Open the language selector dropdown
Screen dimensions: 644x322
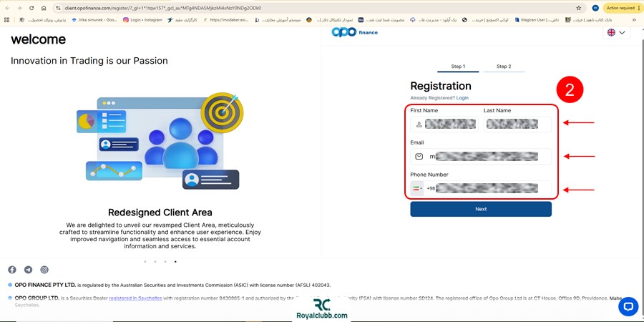615,33
